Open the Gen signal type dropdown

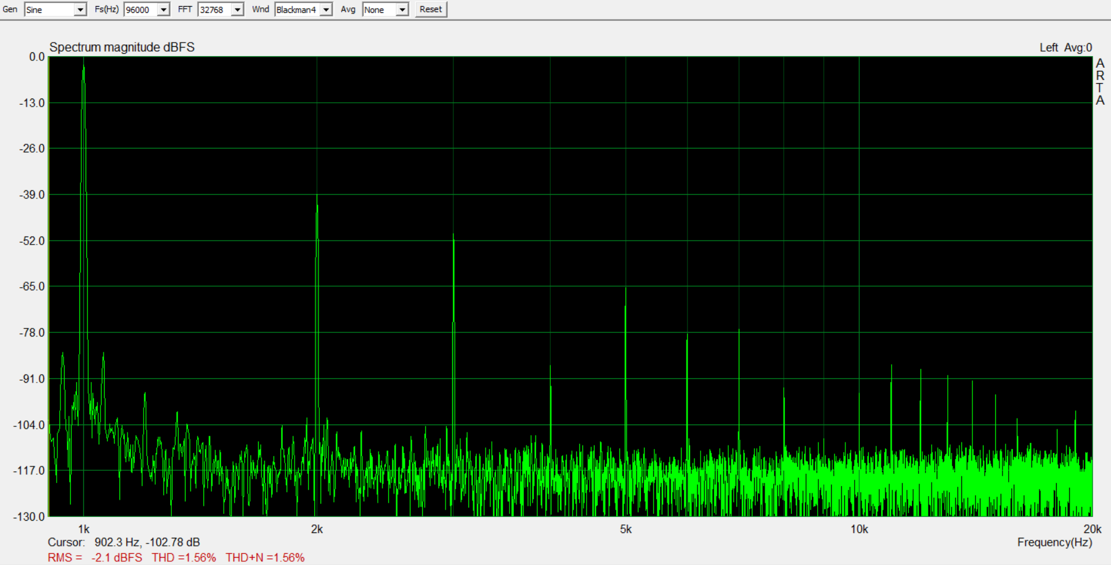click(80, 10)
